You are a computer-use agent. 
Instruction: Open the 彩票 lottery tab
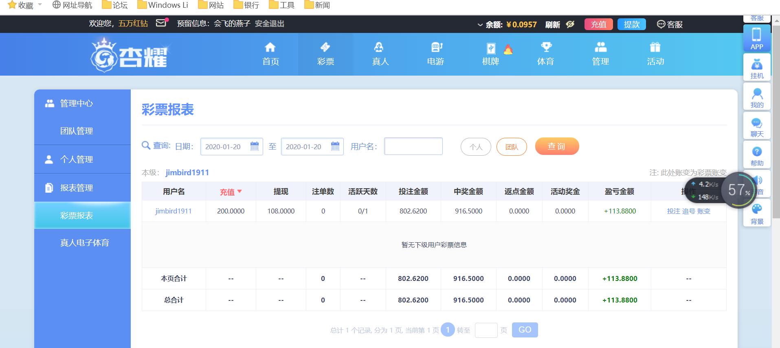click(x=325, y=54)
